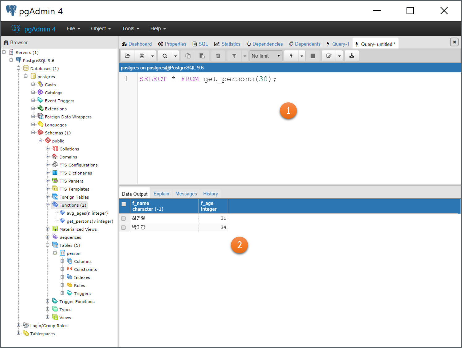Click the pgAdmin elephant logo in menu bar

click(16, 29)
